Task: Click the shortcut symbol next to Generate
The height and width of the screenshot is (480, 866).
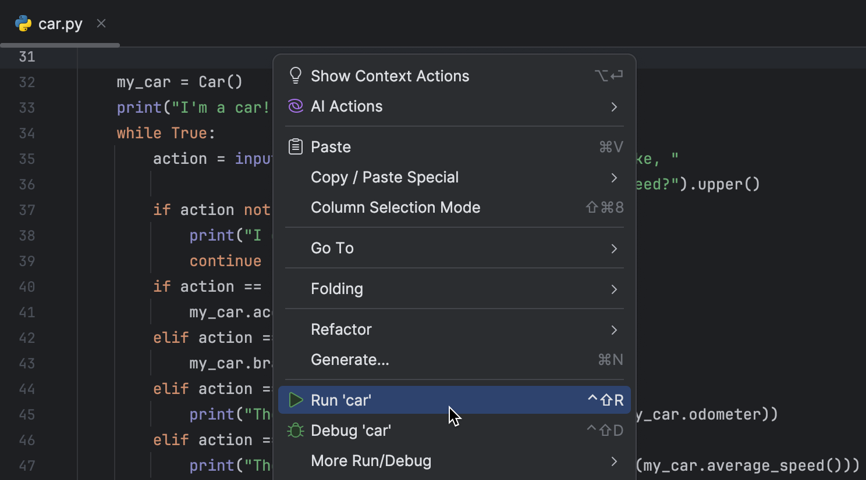Action: [610, 359]
